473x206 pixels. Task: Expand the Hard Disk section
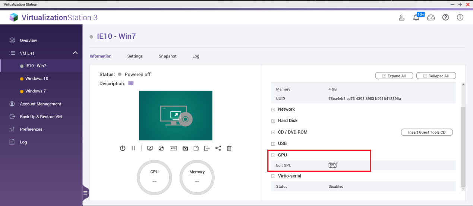(x=273, y=121)
